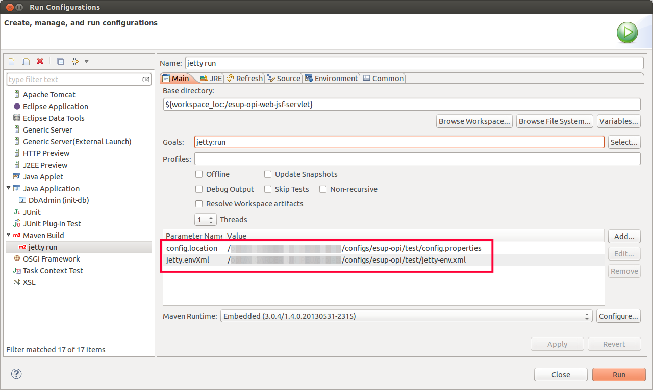Enable the Offline checkbox

click(199, 174)
